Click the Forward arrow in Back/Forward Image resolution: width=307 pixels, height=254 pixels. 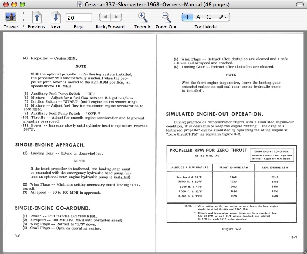(x=116, y=17)
